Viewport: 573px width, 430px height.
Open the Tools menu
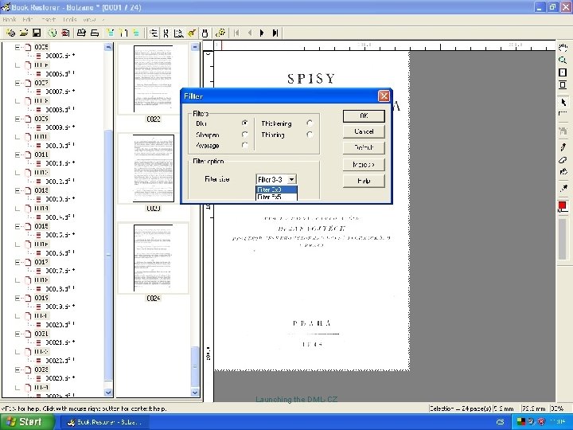[x=69, y=20]
